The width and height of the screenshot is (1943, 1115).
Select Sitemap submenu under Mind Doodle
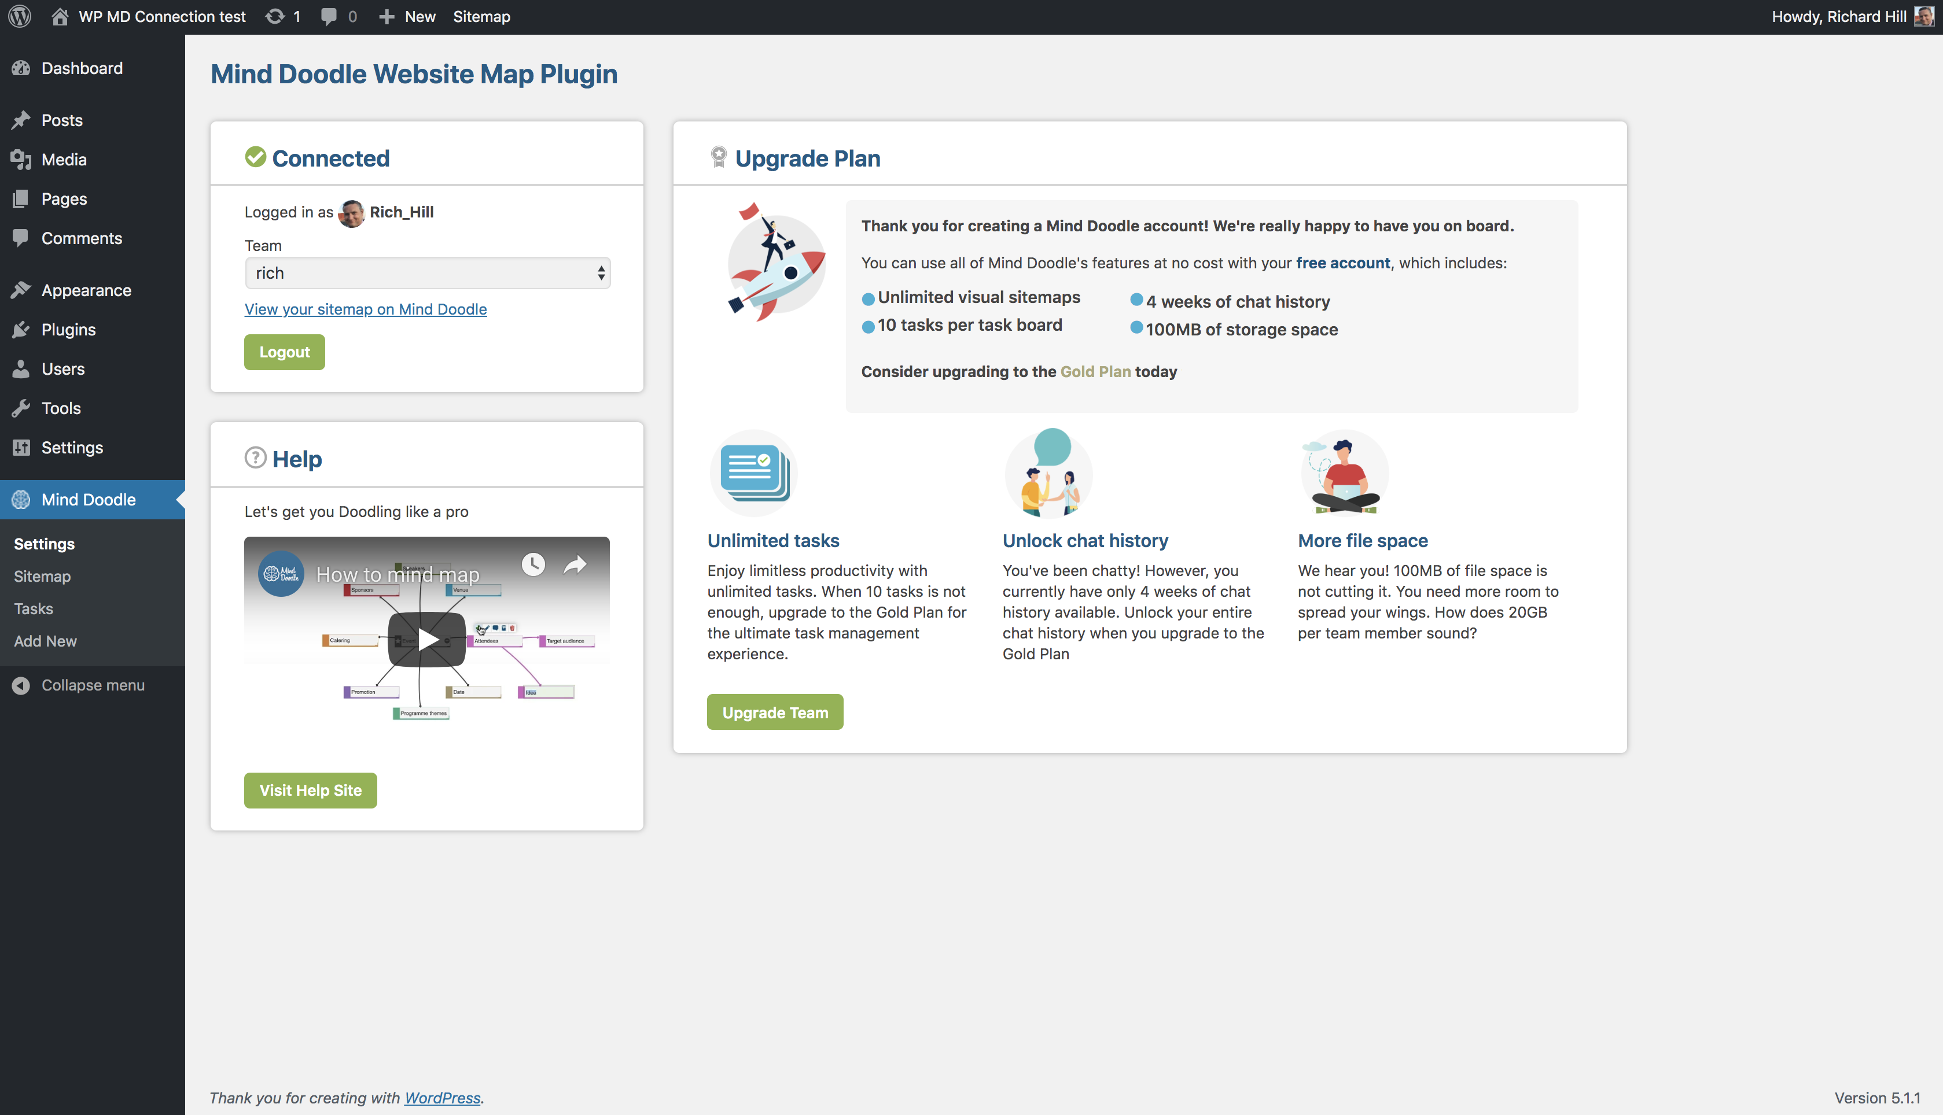pos(42,576)
